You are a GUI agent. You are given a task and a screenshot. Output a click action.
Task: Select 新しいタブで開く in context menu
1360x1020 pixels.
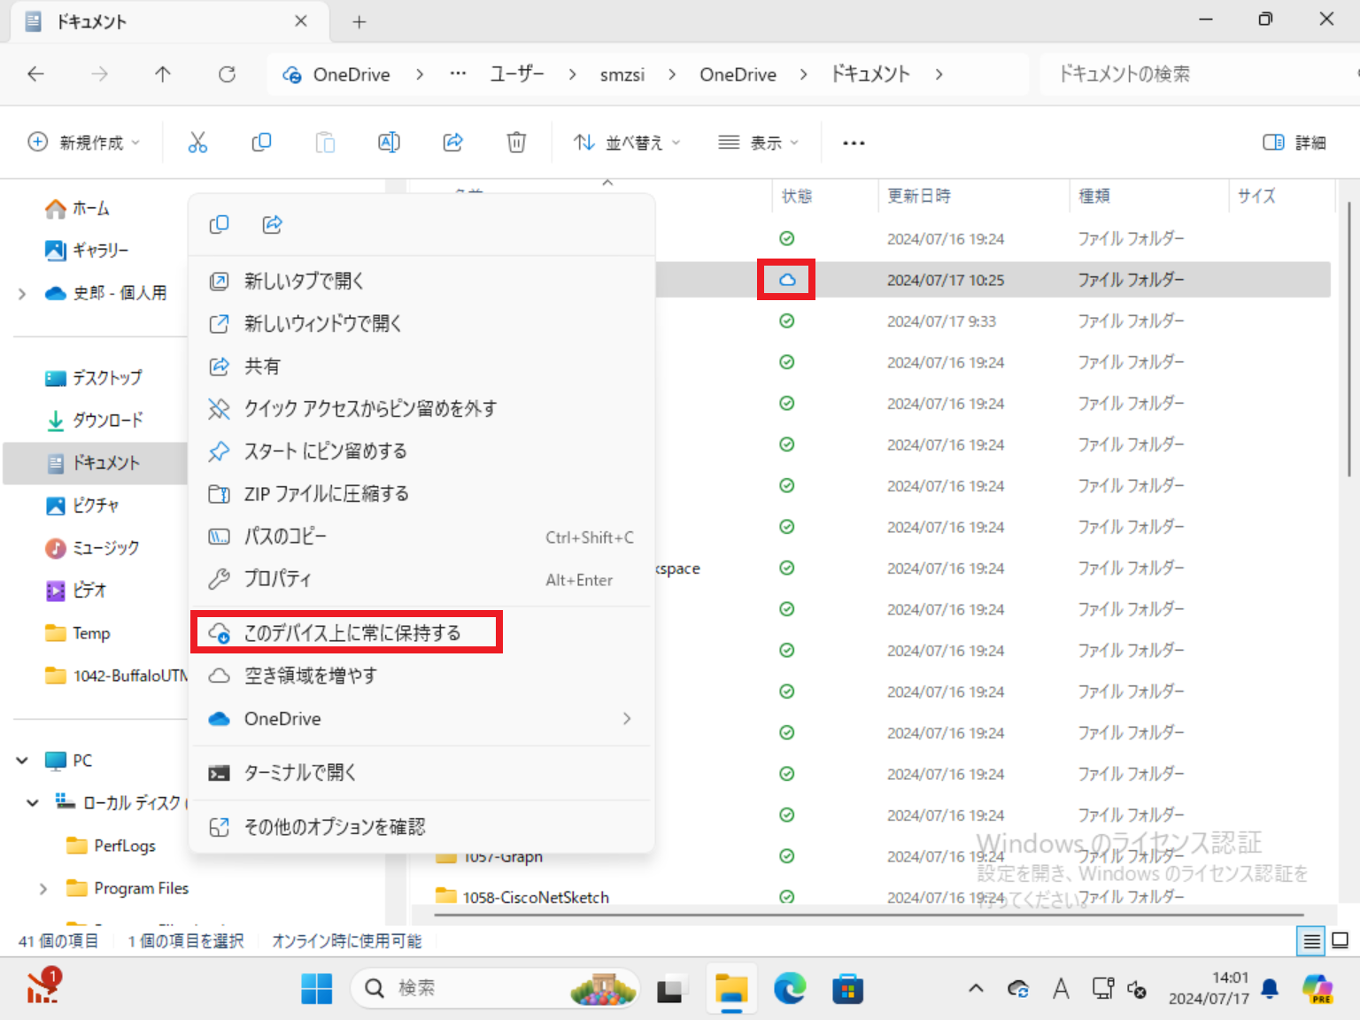[421, 282]
